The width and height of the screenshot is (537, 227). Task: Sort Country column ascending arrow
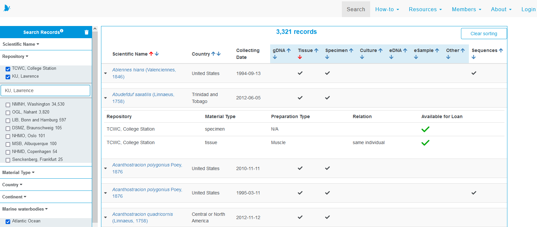[x=213, y=54]
